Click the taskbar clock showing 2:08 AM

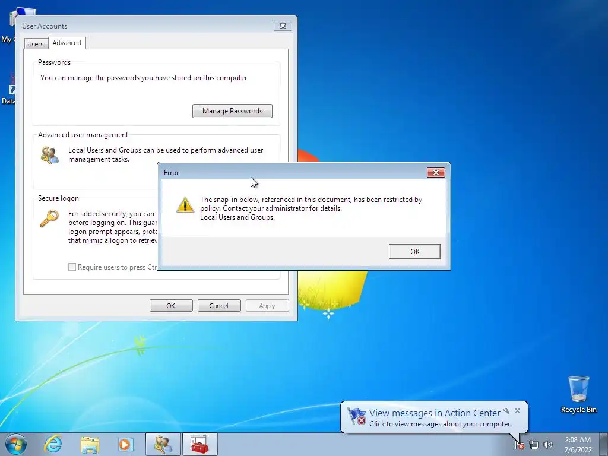(x=578, y=444)
